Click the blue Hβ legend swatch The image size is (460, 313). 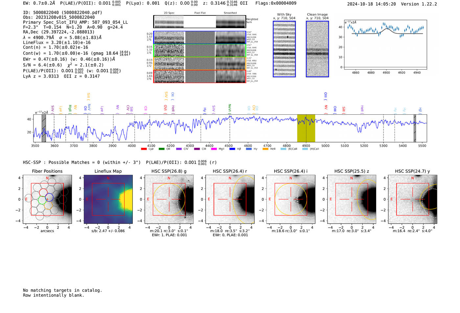(232, 149)
